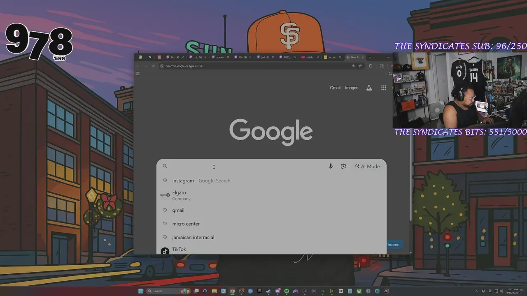Switch to the YouTube Jadakiss tab

310,57
